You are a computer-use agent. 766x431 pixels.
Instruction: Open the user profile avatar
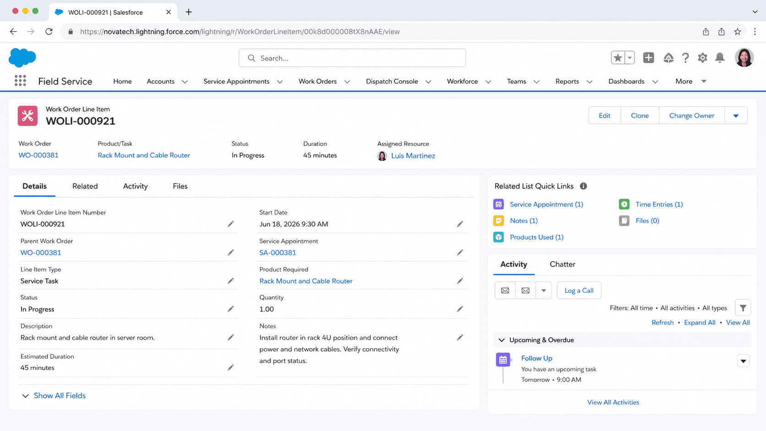pyautogui.click(x=744, y=58)
